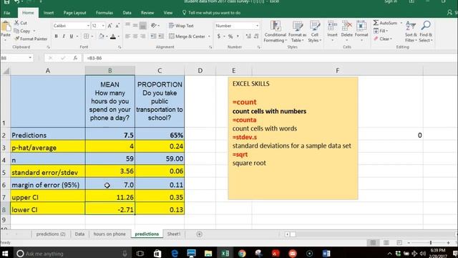Open the Calibri font name dropdown

(88, 26)
